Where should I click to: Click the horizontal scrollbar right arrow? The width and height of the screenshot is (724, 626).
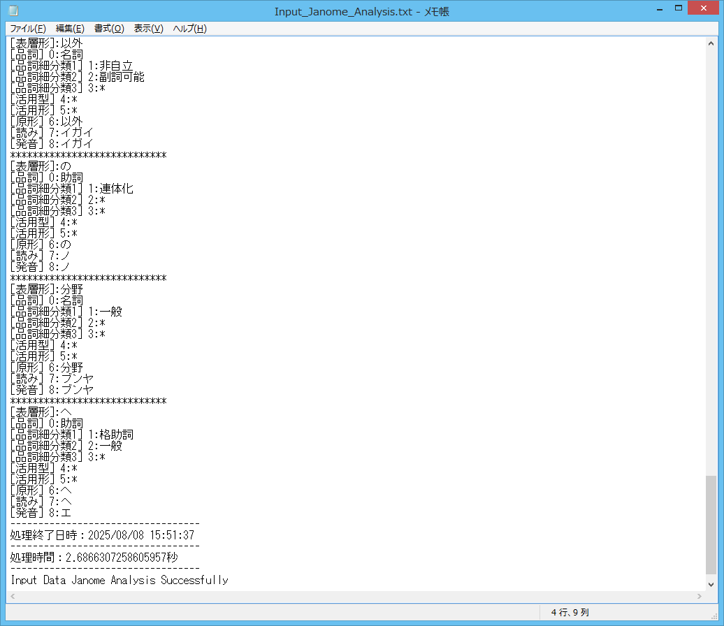tap(699, 596)
